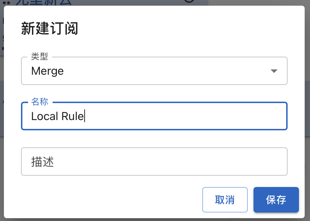This screenshot has height=221, width=310.
Task: Click the 名称 floating label
Action: pyautogui.click(x=39, y=102)
